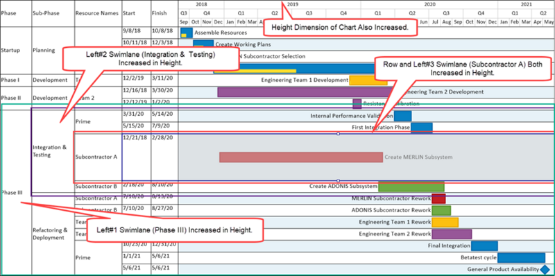555x276 pixels.
Task: Click Development sub-phase in Phase I row
Action: pos(53,80)
